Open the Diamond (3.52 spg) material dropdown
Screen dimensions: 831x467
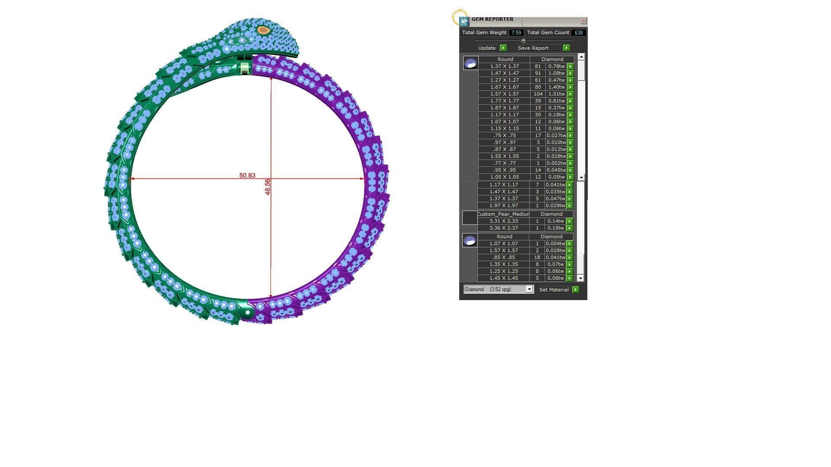click(x=529, y=289)
